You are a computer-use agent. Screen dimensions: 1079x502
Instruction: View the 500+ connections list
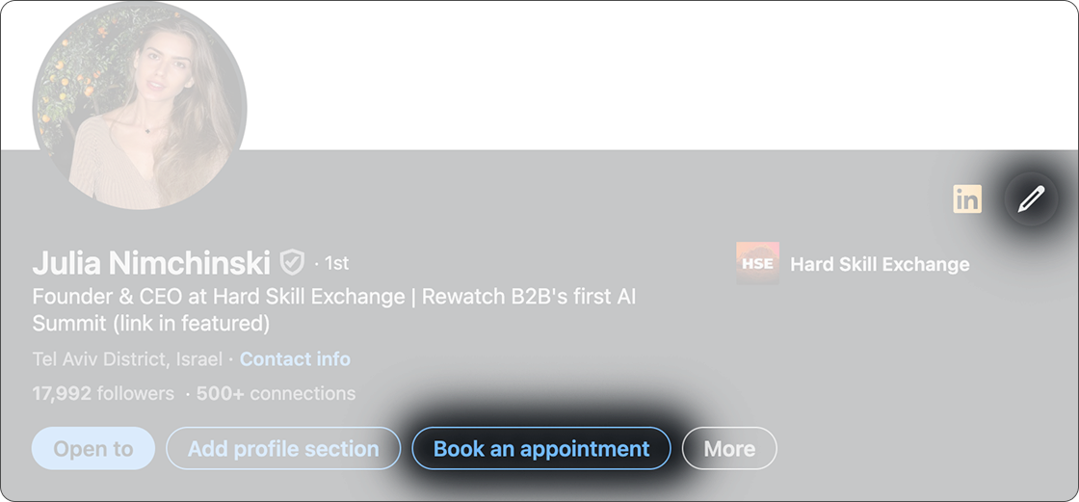click(276, 393)
